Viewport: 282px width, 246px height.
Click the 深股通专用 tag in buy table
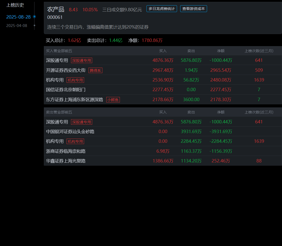point(81,61)
